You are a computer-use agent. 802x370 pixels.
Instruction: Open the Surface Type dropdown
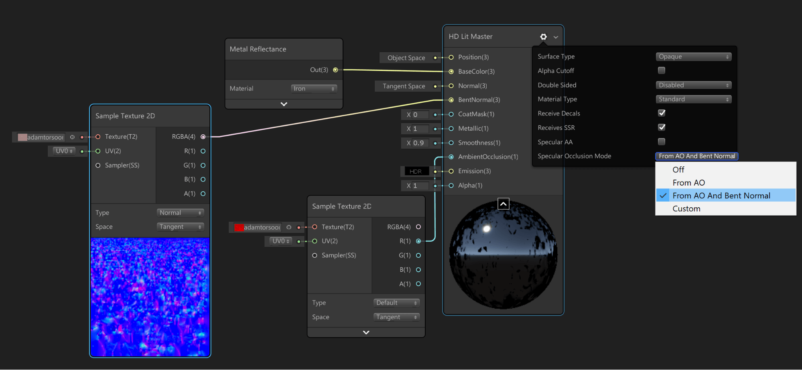tap(693, 57)
